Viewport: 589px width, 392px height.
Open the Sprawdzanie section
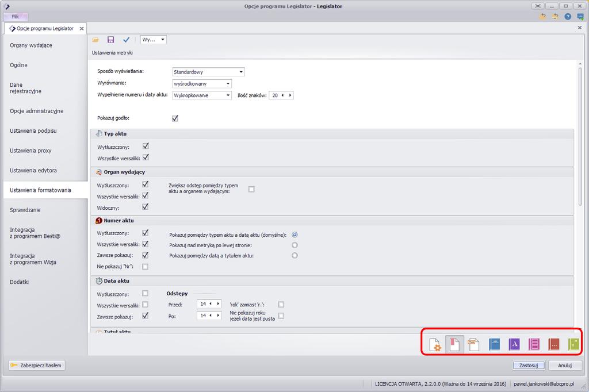pos(25,210)
